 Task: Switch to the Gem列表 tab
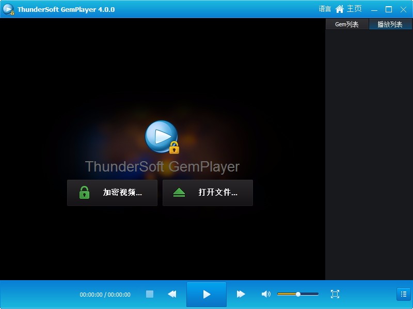pos(347,24)
